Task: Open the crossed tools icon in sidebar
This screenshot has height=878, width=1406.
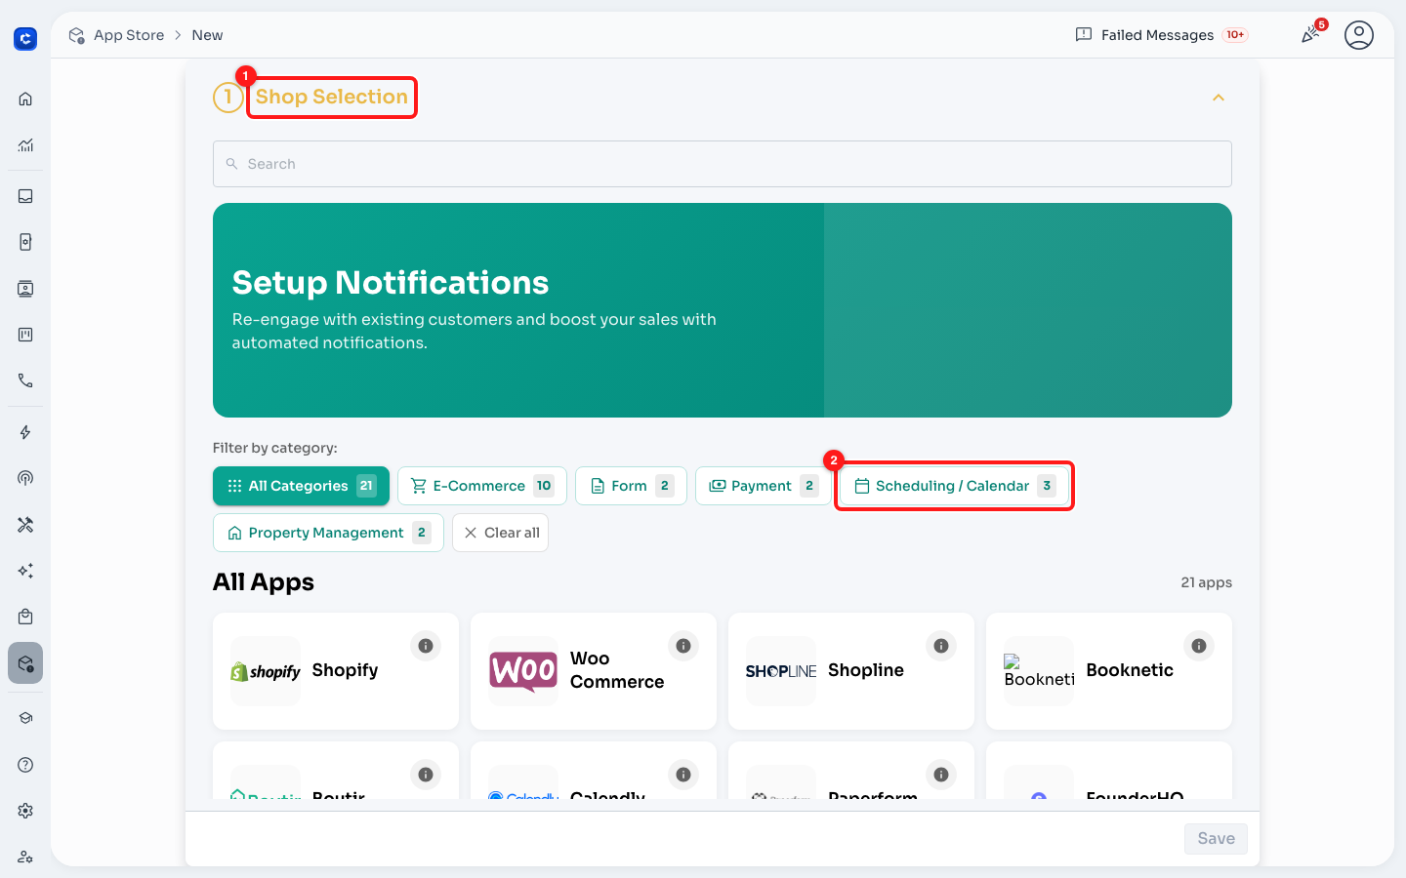Action: (x=25, y=525)
